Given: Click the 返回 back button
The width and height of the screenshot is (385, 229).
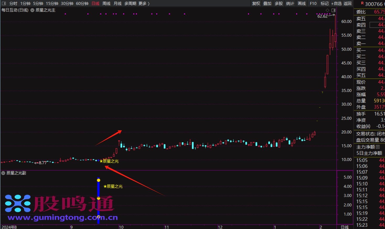Looking at the screenshot, I should [x=348, y=3].
